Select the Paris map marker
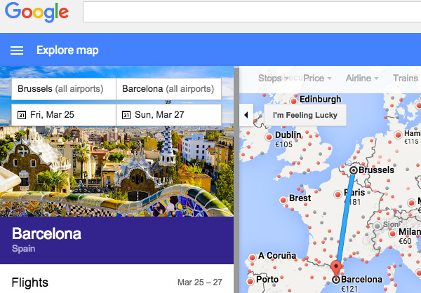Image resolution: width=421 pixels, height=293 pixels. (x=338, y=195)
